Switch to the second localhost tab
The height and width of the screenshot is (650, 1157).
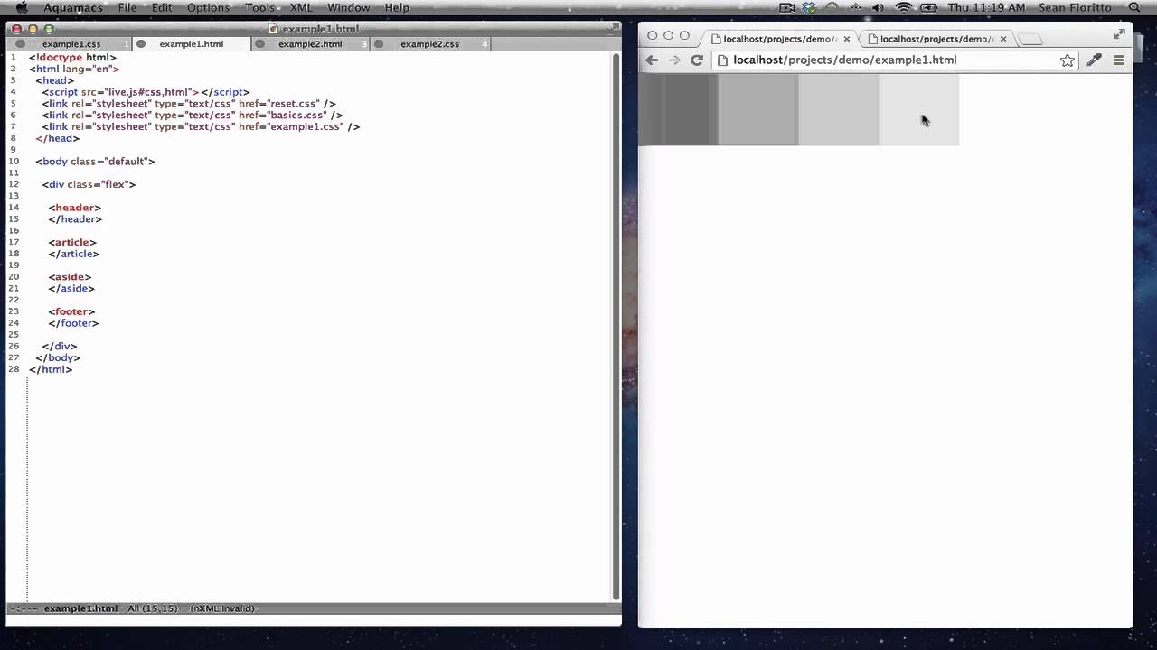click(x=936, y=39)
